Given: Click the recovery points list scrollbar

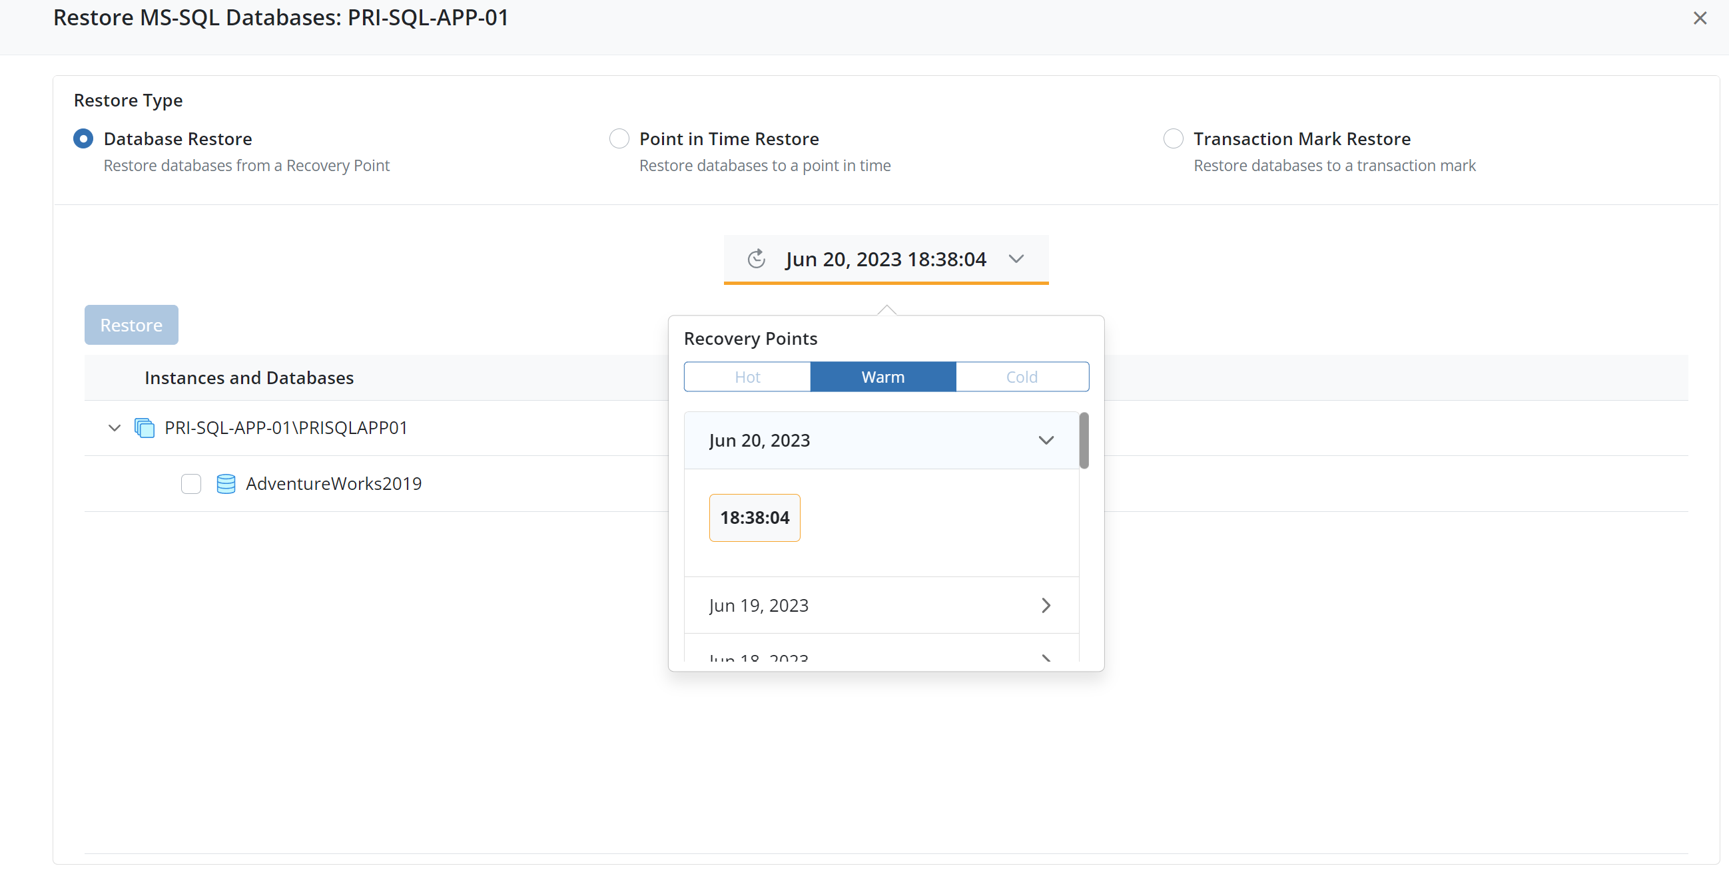Looking at the screenshot, I should [1084, 441].
